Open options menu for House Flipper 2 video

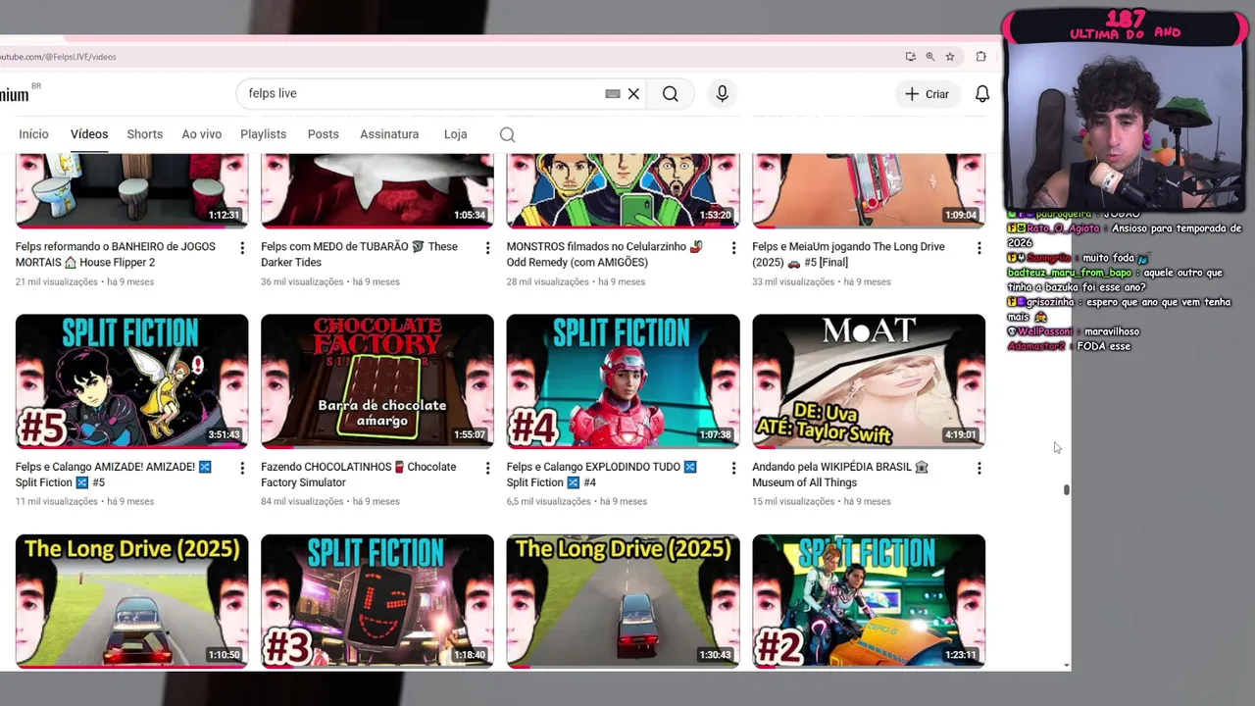(x=242, y=249)
